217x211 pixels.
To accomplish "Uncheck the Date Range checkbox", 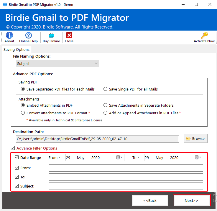I will point(17,158).
